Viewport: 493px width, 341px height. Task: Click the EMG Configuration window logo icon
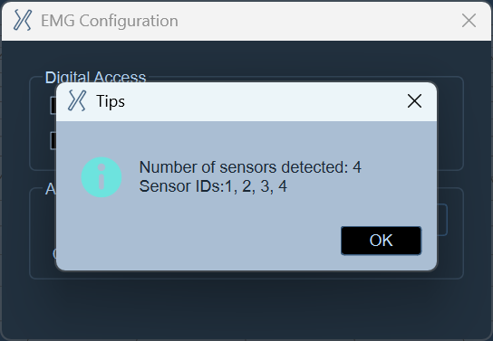coord(23,20)
